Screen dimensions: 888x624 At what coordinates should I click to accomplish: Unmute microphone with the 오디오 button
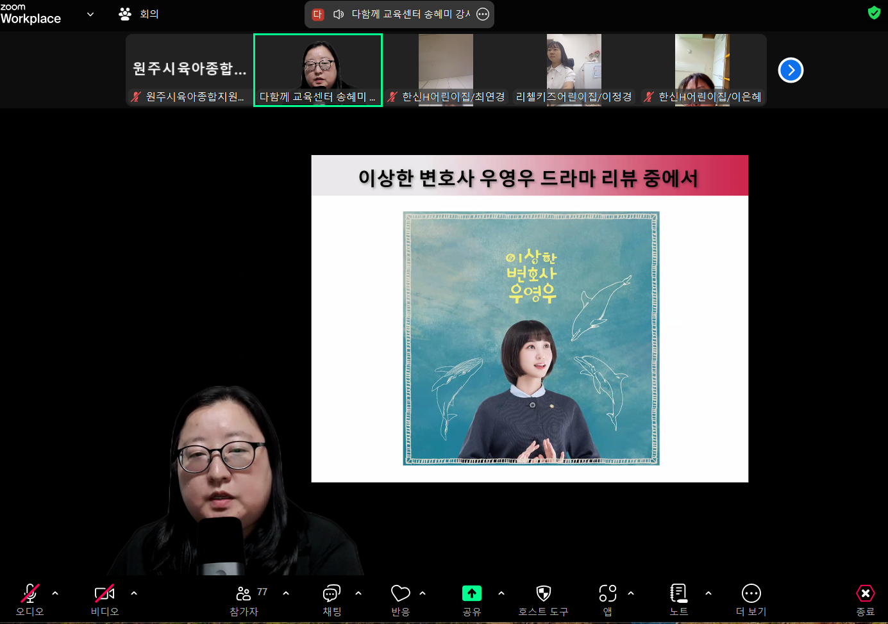pyautogui.click(x=29, y=600)
